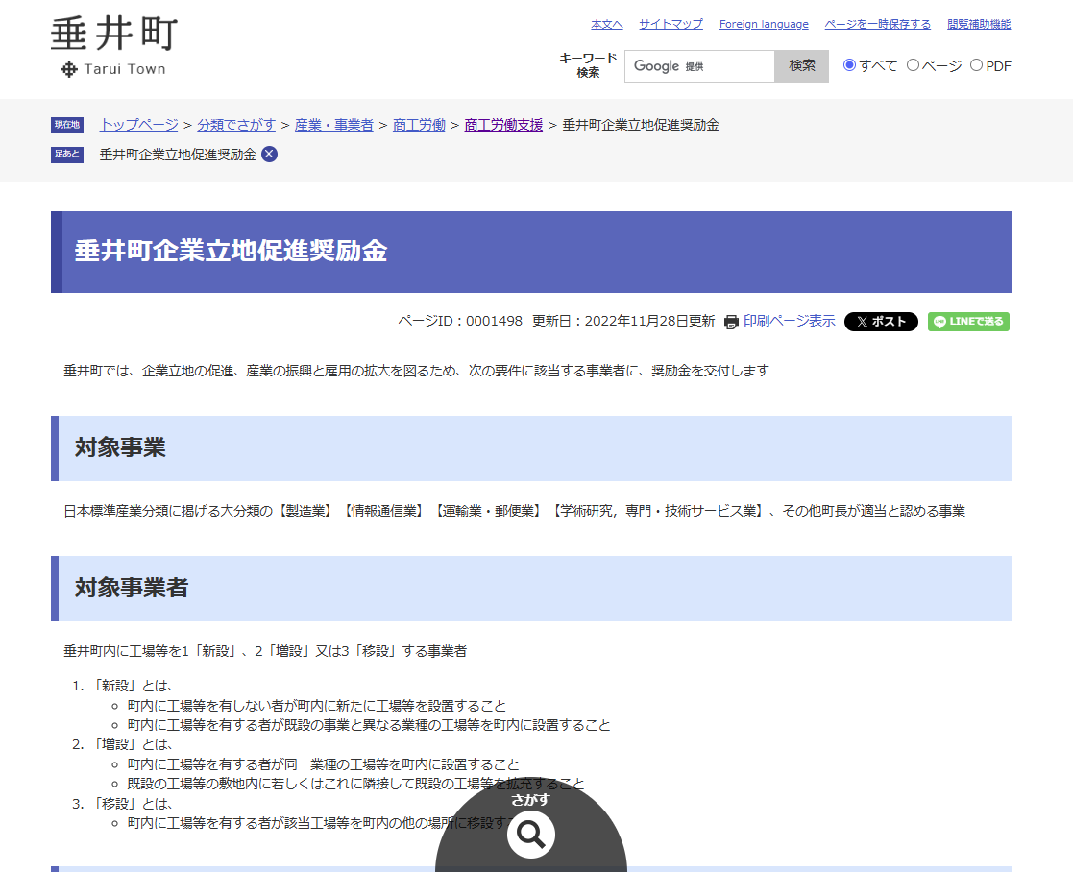
Task: Click the 「新設」とは、 list item
Action: [x=132, y=686]
